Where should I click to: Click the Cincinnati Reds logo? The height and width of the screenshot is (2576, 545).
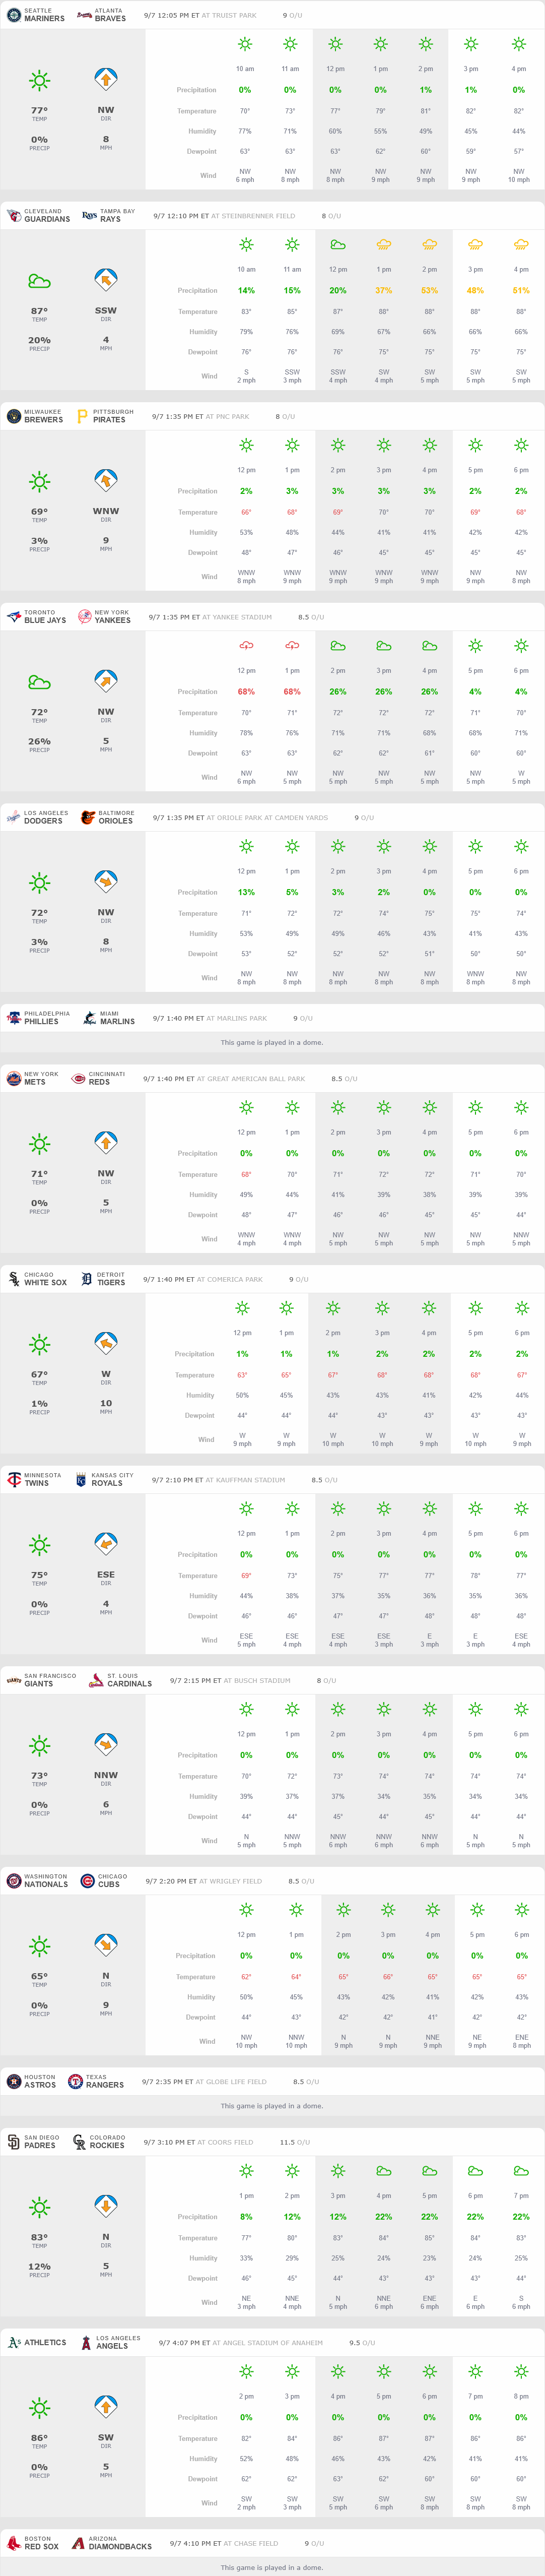(78, 1079)
